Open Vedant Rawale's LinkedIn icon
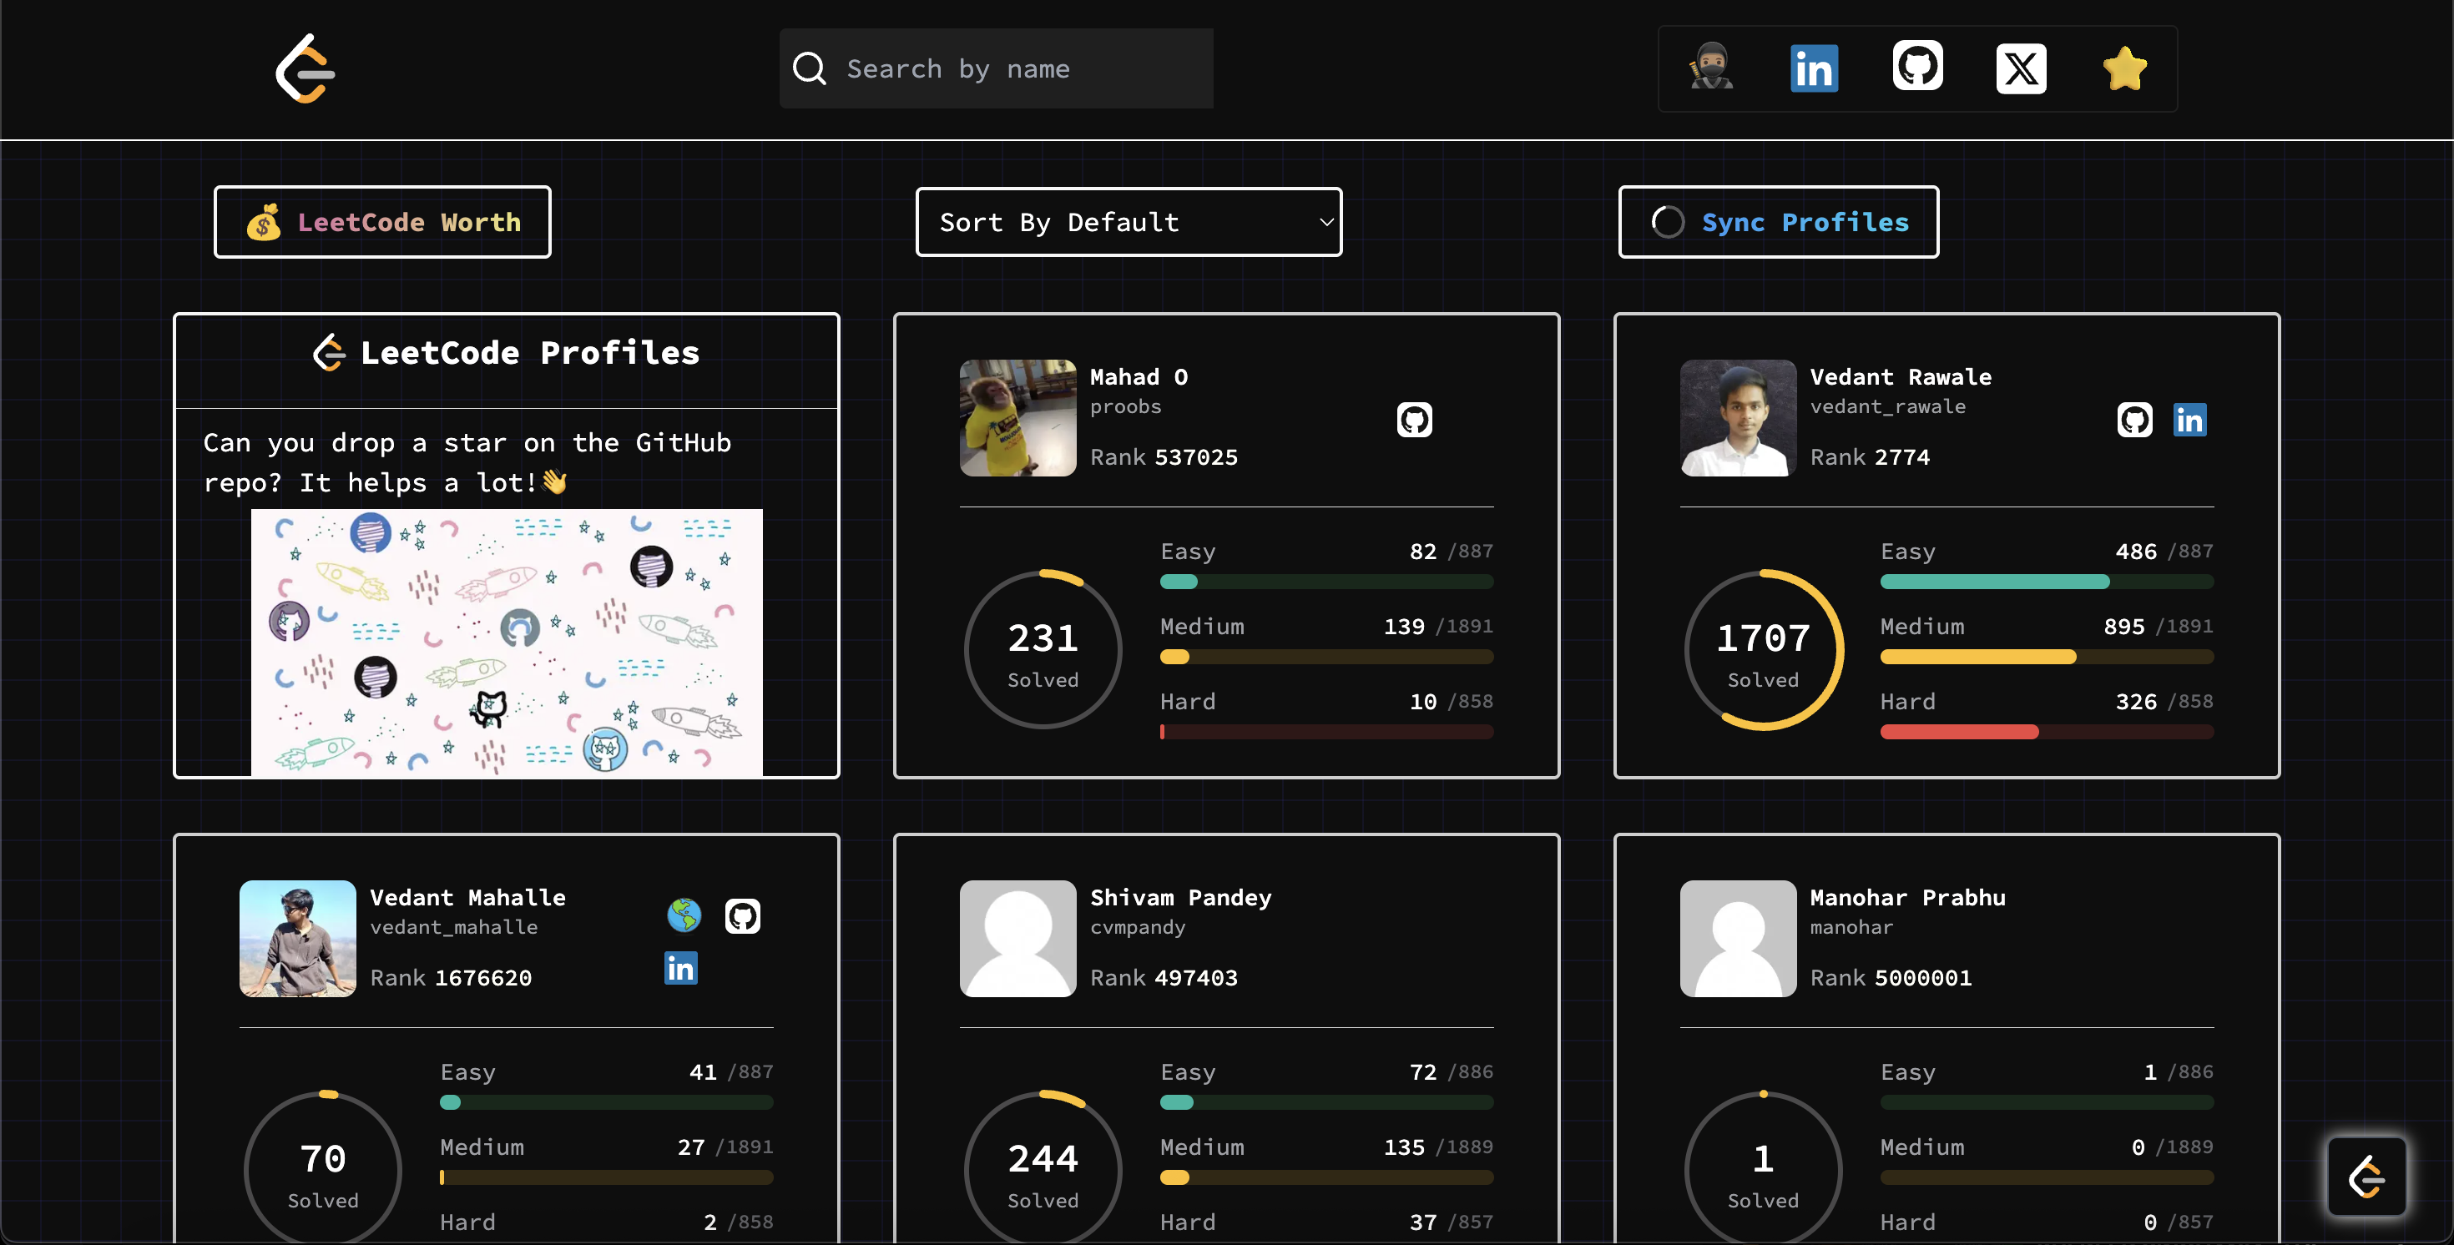Screen dimensions: 2454x1245 click(2189, 420)
